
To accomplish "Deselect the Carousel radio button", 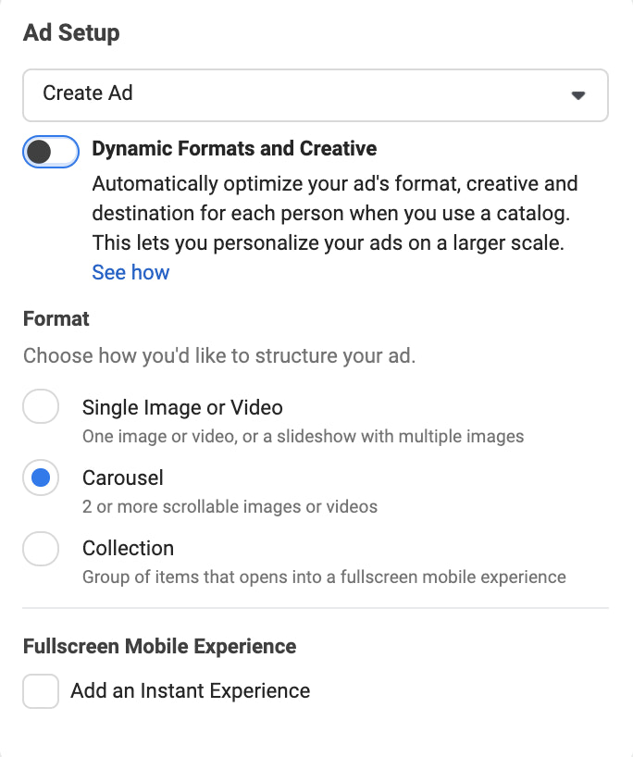I will pos(41,478).
